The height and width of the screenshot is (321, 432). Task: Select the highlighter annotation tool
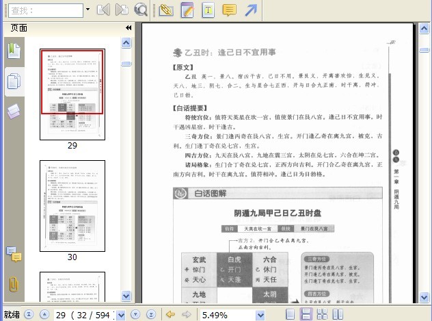pyautogui.click(x=166, y=10)
